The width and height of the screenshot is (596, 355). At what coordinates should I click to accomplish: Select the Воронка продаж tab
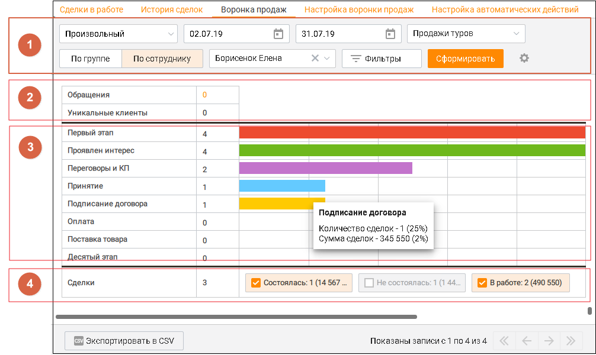coord(254,9)
